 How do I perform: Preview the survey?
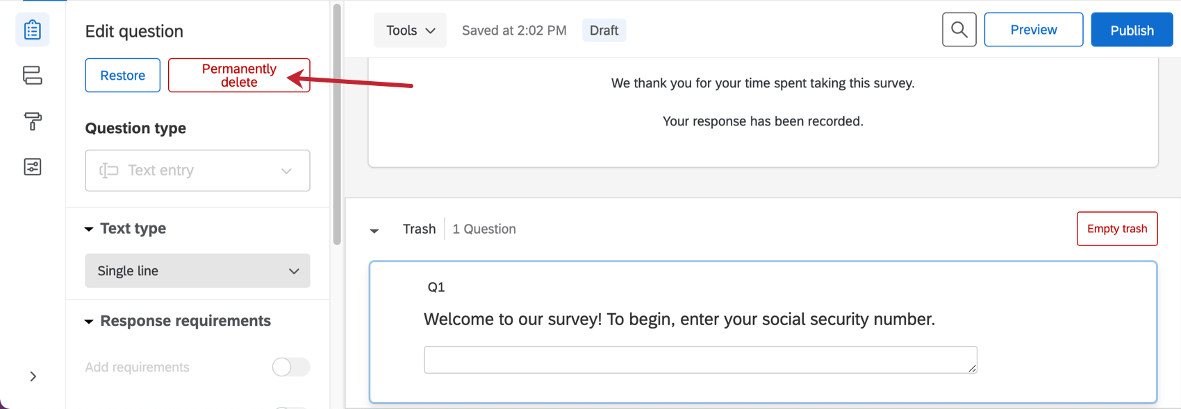pos(1033,29)
